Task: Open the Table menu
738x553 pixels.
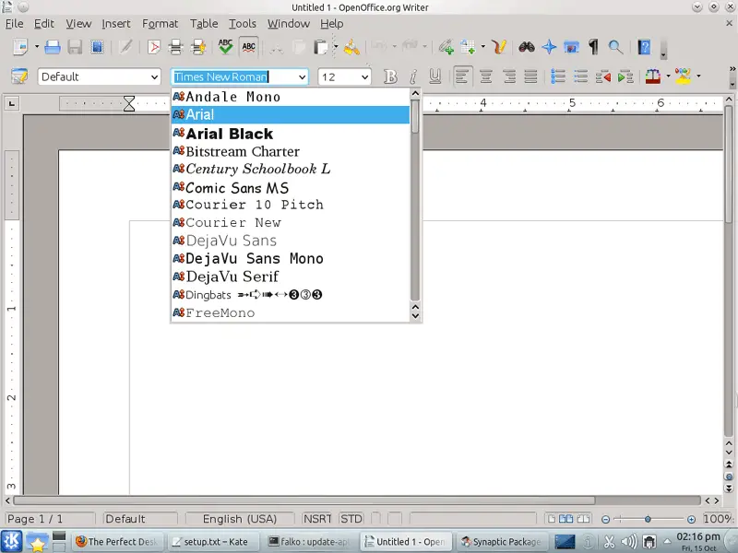Action: (204, 24)
